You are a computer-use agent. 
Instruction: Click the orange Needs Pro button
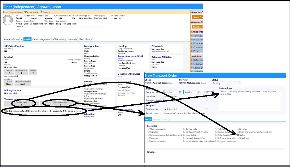(197, 17)
